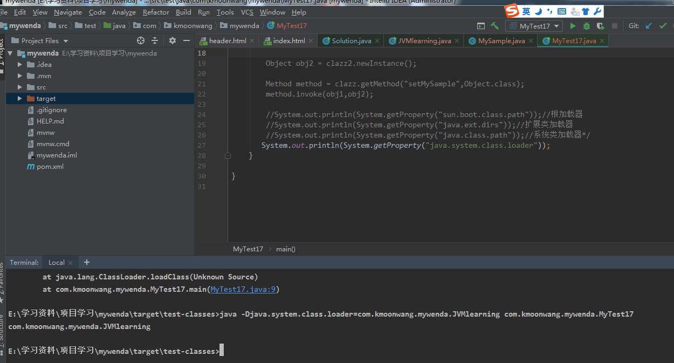Open the Sogou soft keyboard icon
This screenshot has height=363, width=674.
(x=562, y=11)
